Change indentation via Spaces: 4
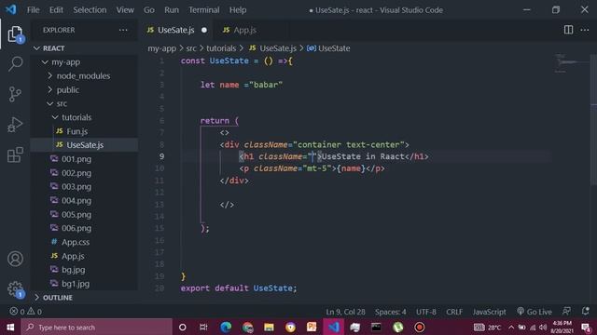 click(390, 312)
